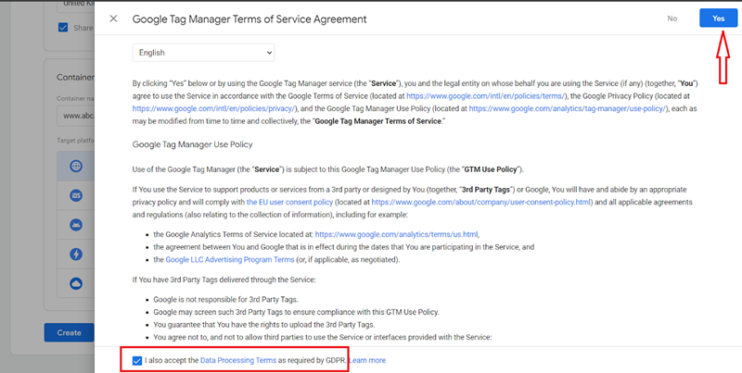Select the AMP lightning bolt platform icon
The height and width of the screenshot is (373, 742).
(x=76, y=255)
